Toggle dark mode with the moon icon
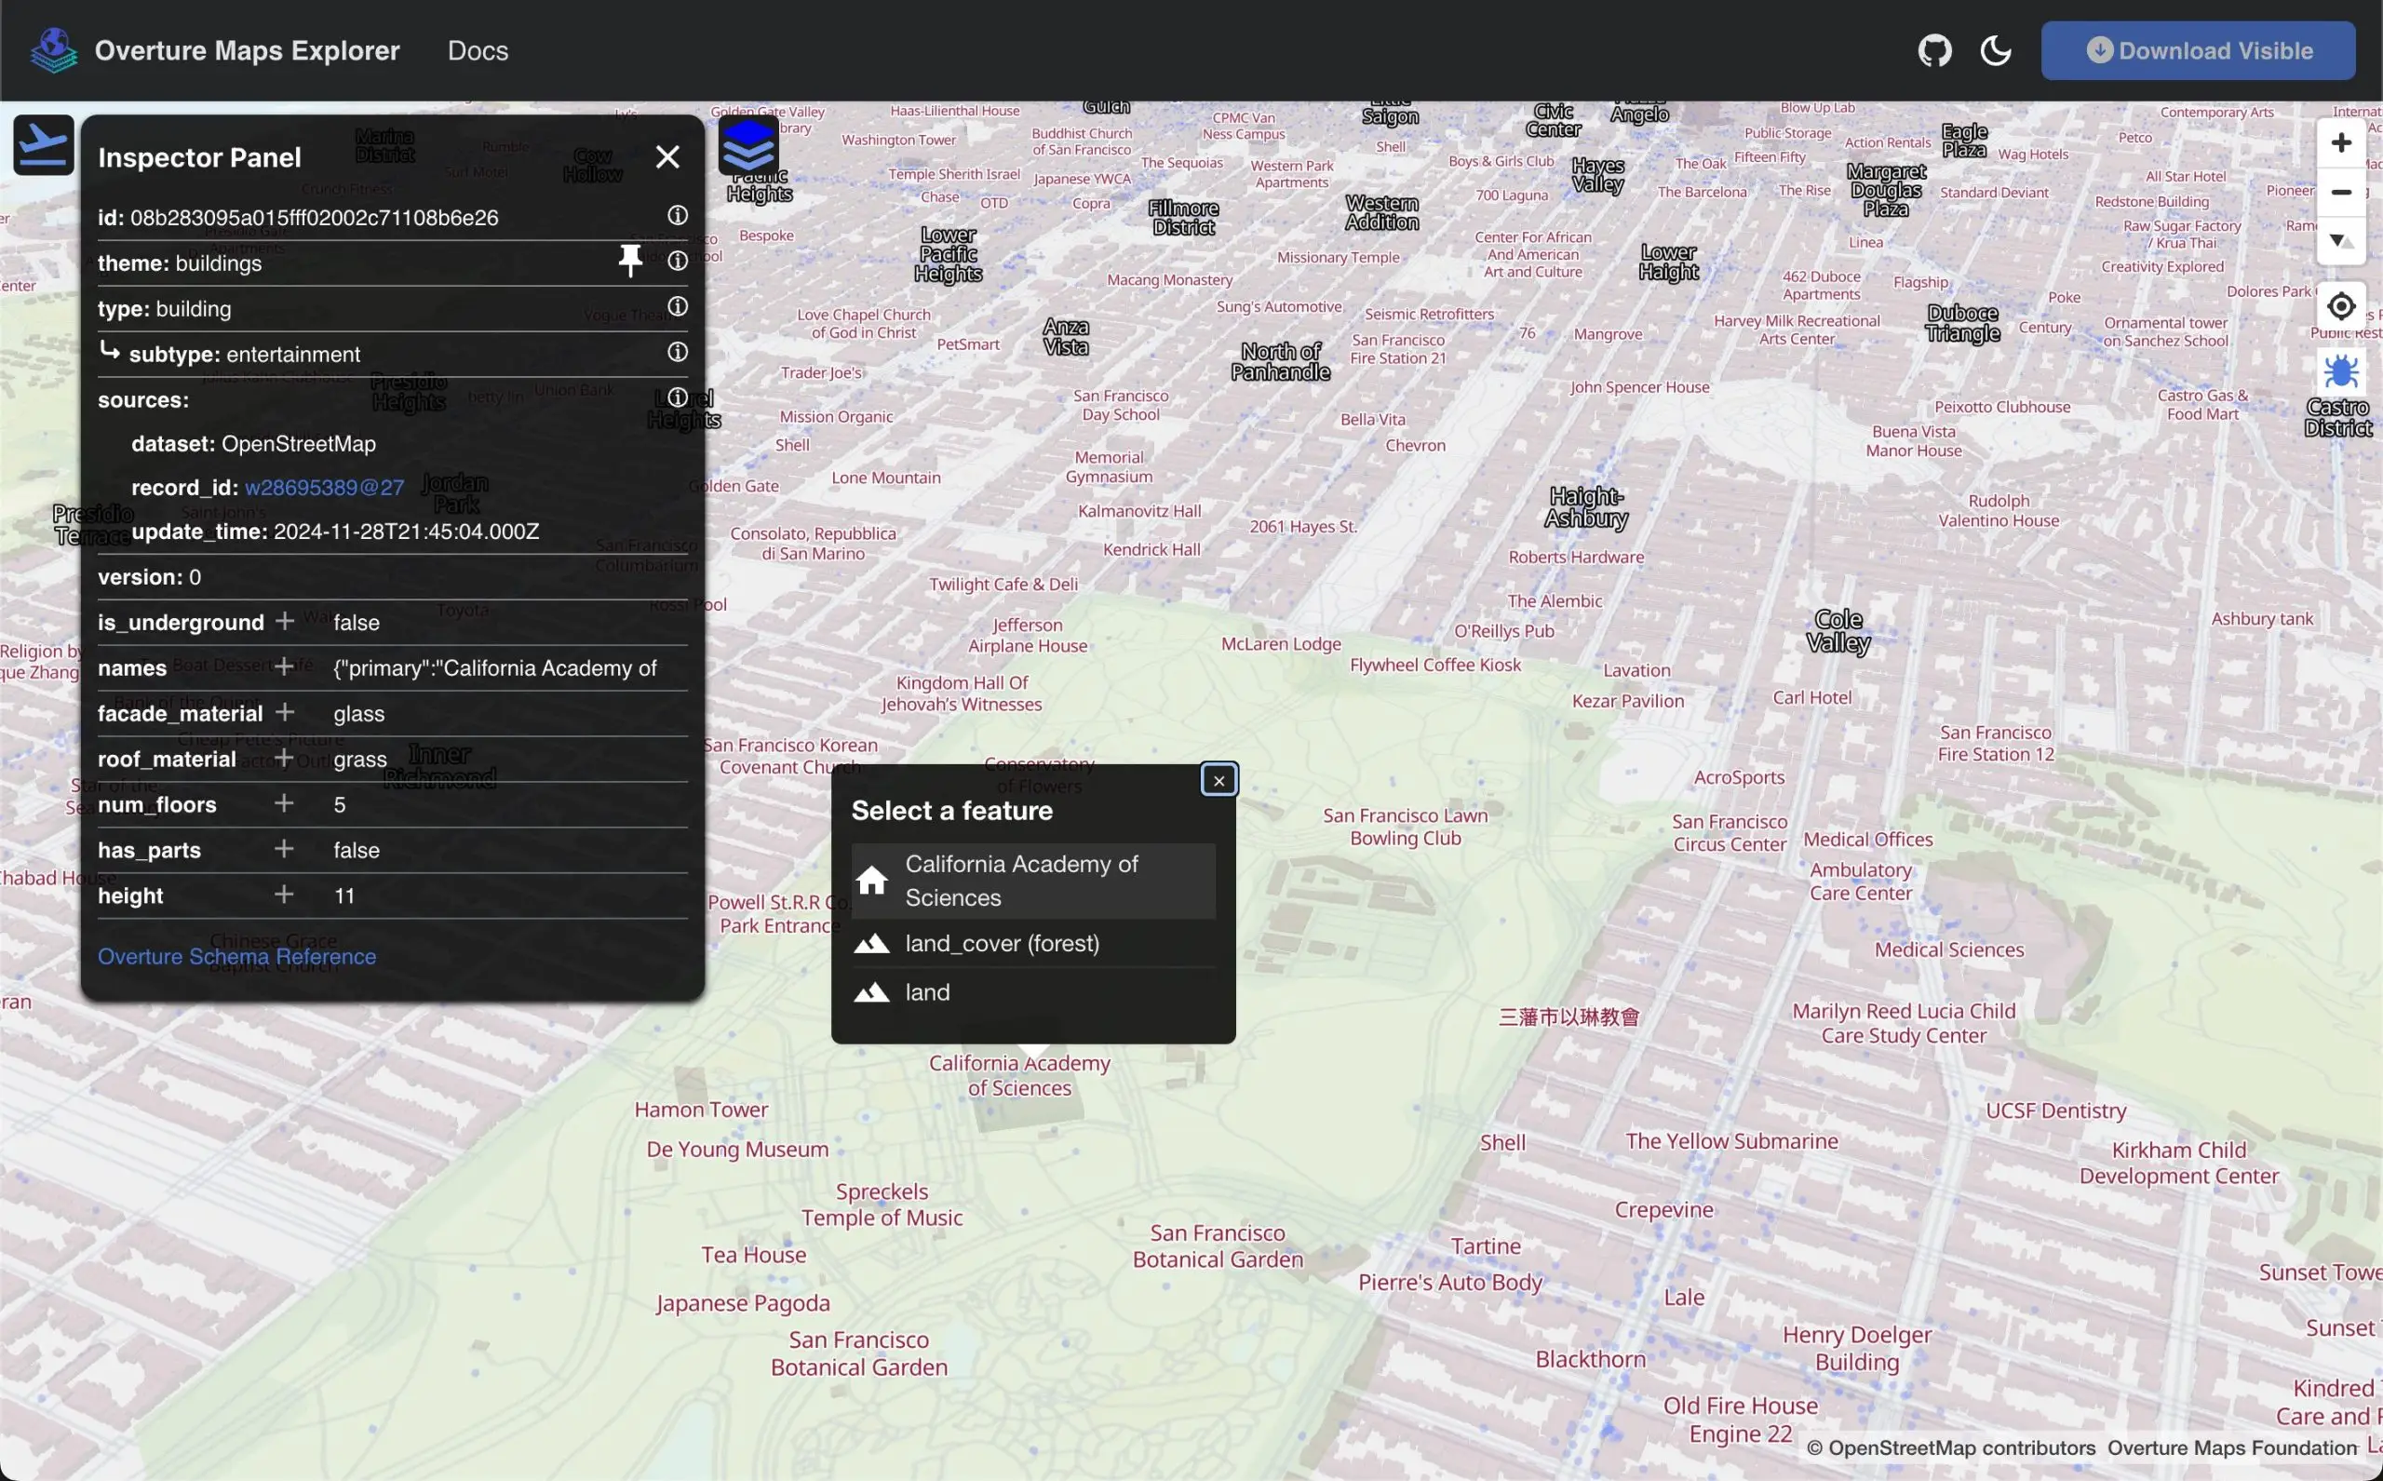 coord(1995,50)
